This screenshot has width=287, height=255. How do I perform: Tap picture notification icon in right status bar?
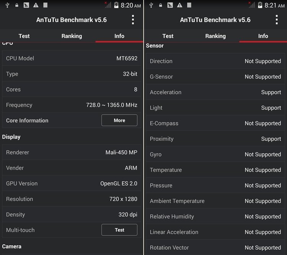[x=170, y=5]
